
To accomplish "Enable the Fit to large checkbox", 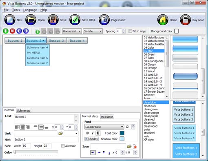I will click(x=130, y=31).
